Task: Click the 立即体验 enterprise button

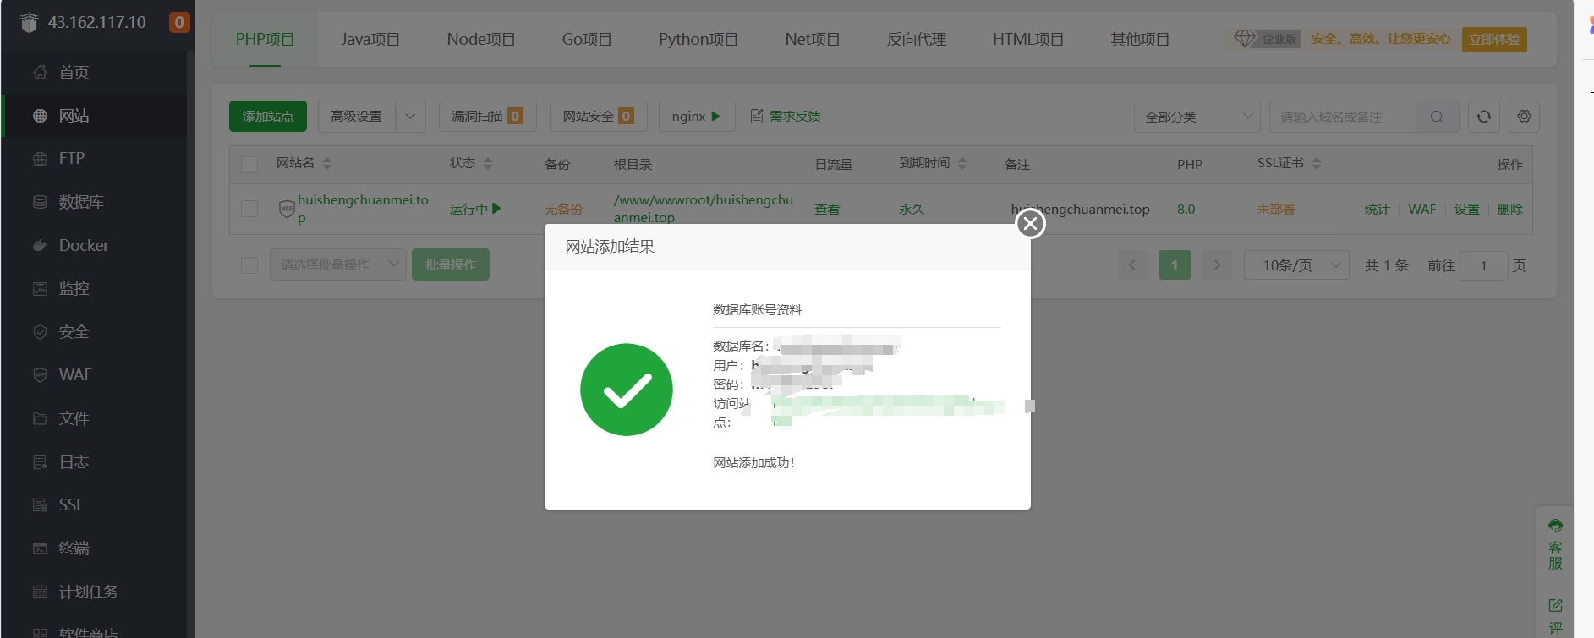Action: [x=1494, y=40]
